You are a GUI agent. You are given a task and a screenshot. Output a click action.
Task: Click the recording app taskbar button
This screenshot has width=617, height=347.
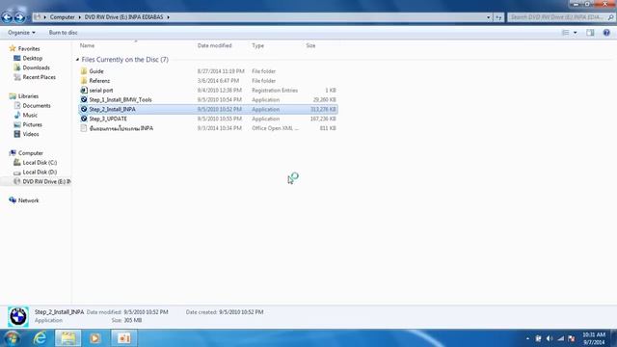[x=124, y=338]
